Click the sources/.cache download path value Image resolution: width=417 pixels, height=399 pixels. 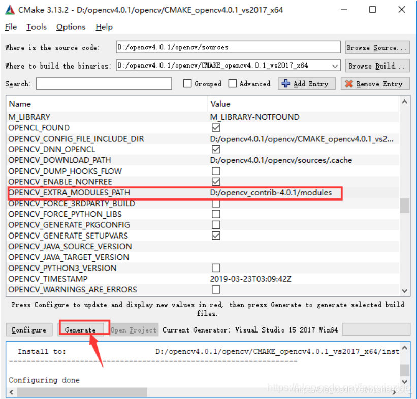(x=281, y=160)
